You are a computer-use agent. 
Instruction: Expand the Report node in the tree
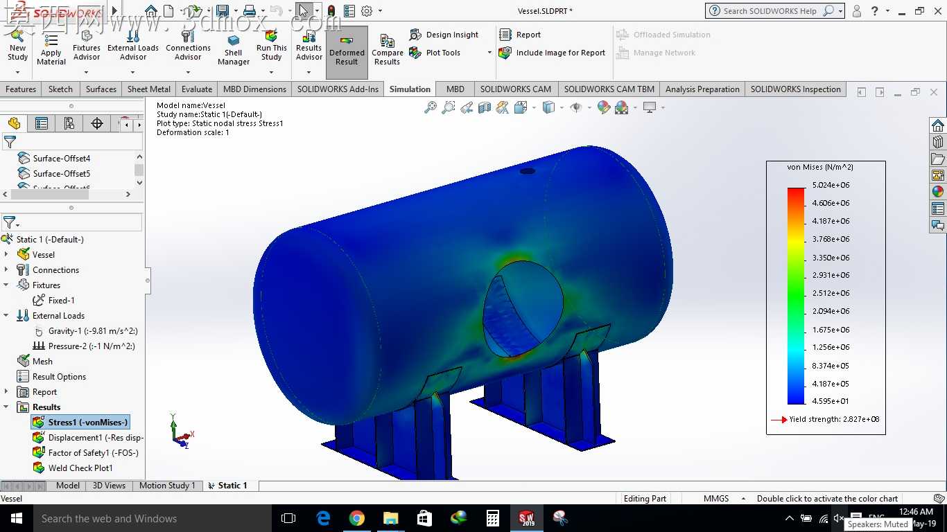click(x=7, y=392)
